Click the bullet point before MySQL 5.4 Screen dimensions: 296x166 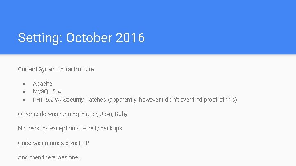[x=25, y=92]
